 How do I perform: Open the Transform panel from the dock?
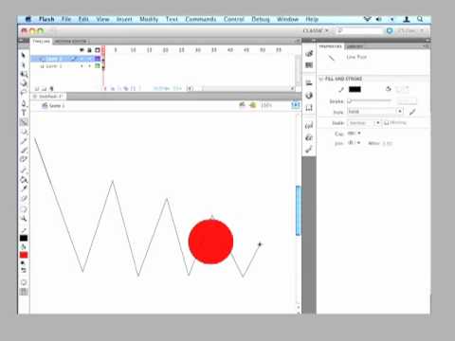coord(309,108)
